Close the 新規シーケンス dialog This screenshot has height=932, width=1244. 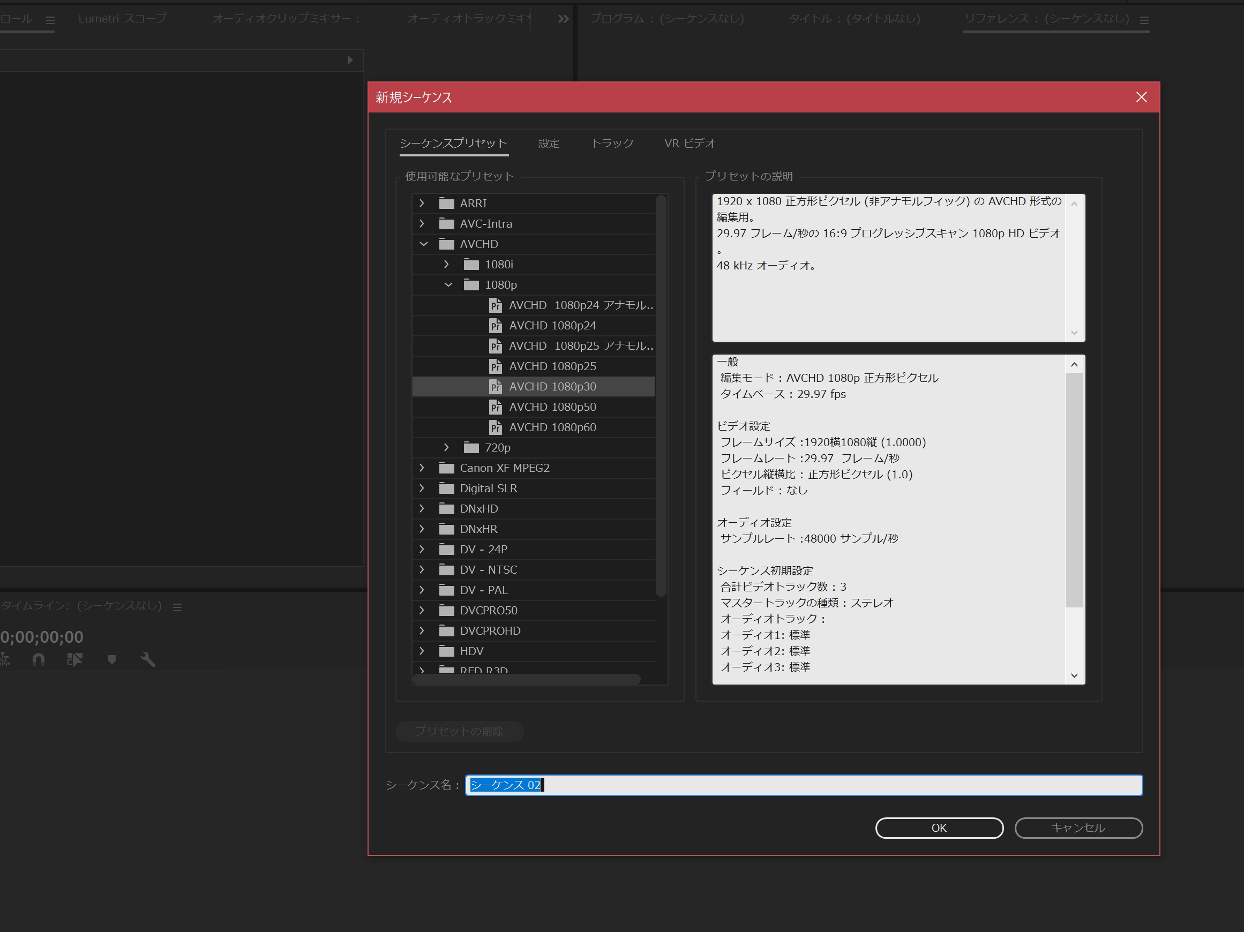pos(1141,97)
